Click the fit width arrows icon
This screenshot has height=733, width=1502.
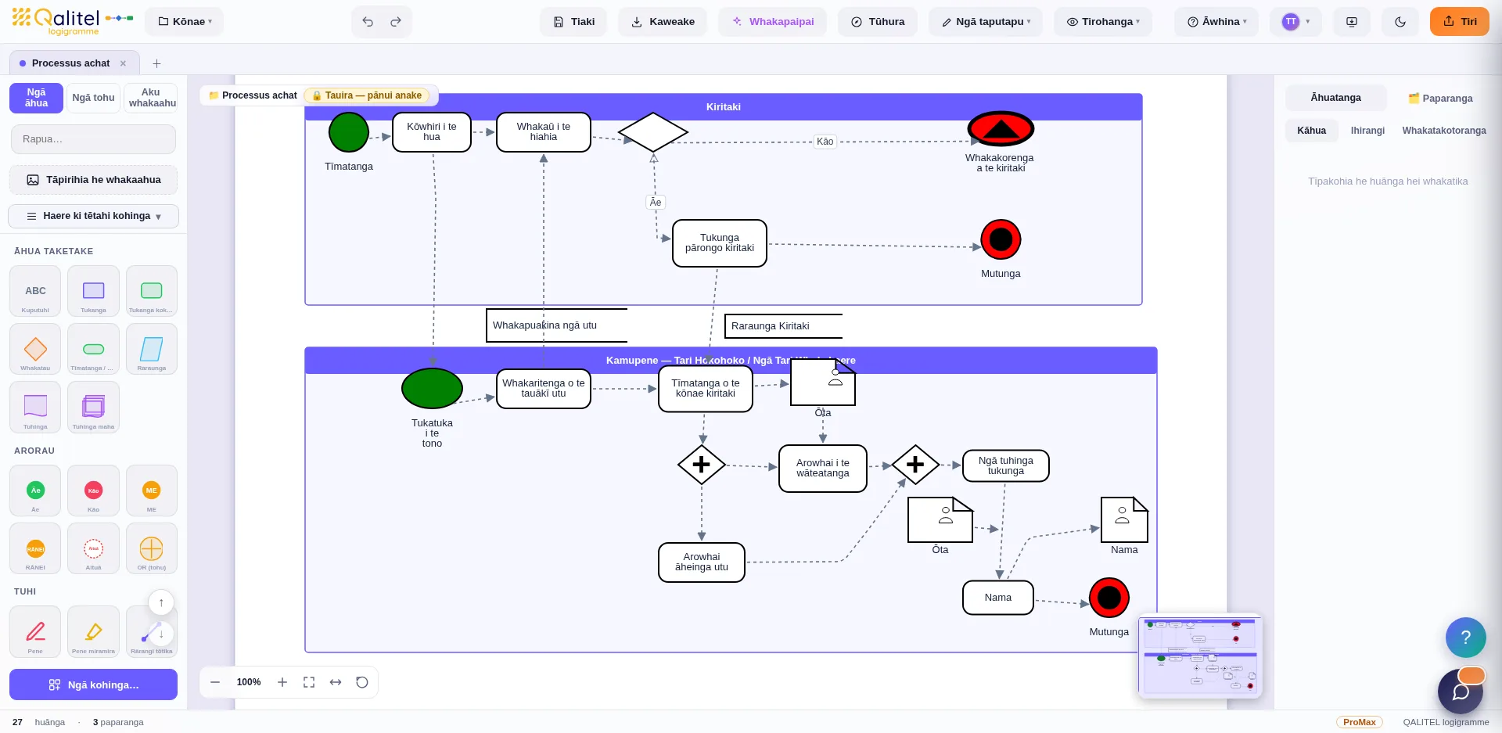point(336,682)
